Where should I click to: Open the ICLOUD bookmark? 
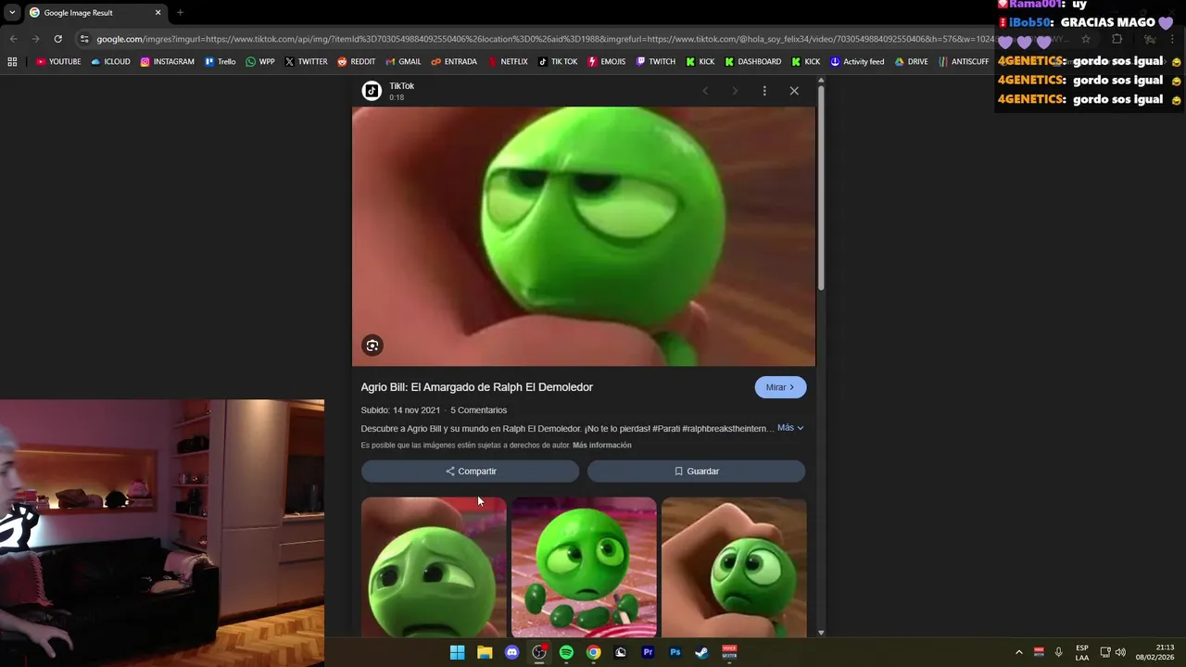pyautogui.click(x=110, y=62)
